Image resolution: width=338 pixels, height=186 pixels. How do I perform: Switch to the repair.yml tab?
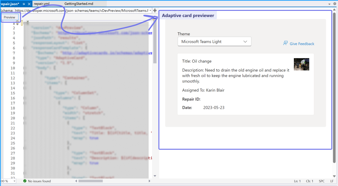42,4
